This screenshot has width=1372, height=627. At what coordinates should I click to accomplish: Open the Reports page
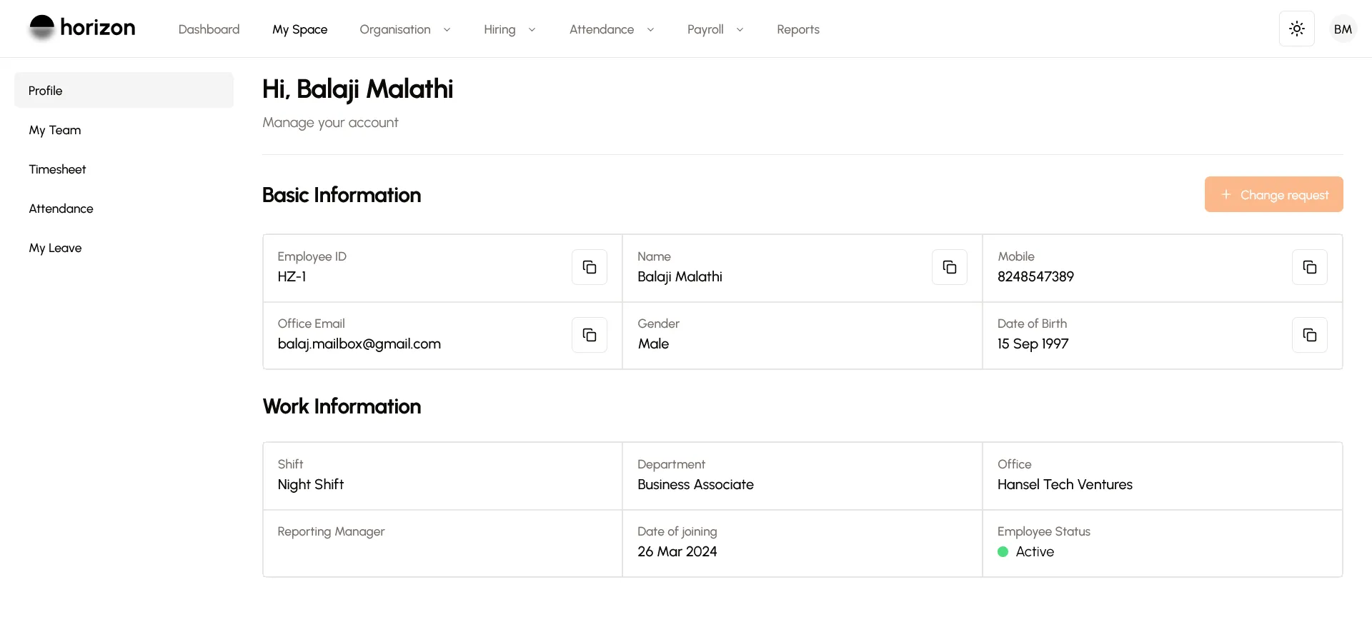coord(798,29)
